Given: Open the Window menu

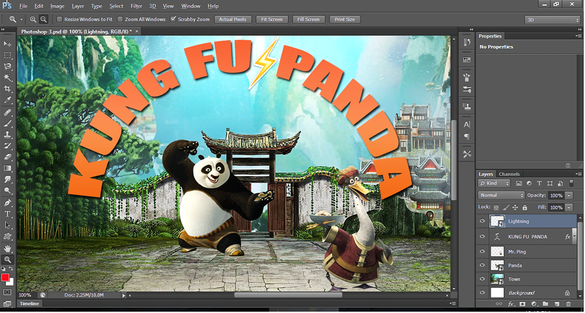Looking at the screenshot, I should [x=191, y=6].
